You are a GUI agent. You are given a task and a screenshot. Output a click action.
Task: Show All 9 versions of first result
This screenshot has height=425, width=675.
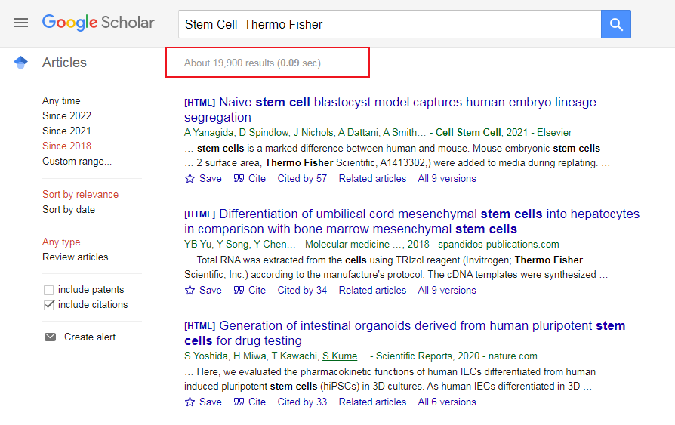tap(447, 179)
